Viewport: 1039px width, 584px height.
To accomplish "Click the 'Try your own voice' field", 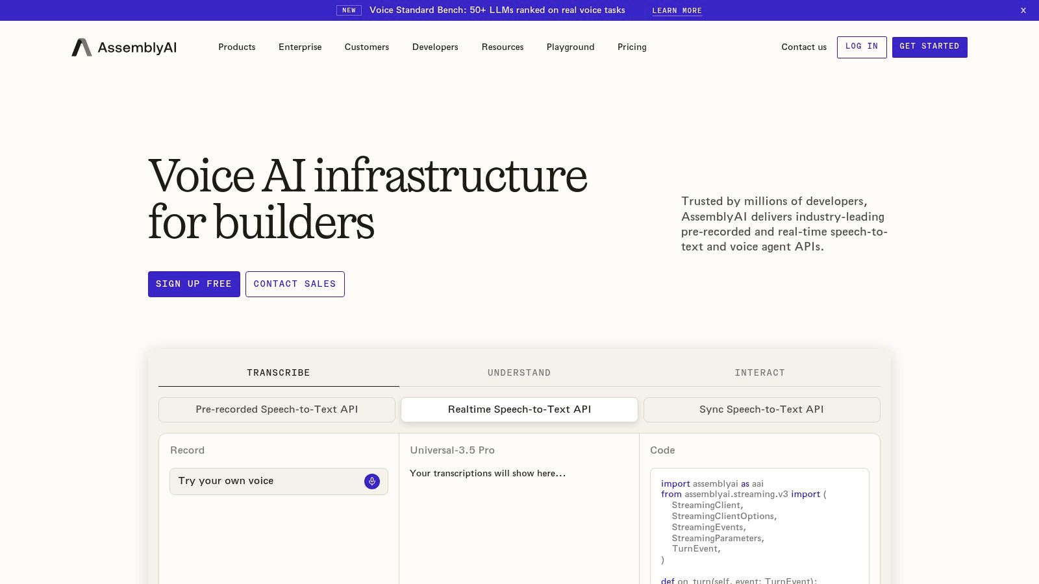I will (x=279, y=481).
